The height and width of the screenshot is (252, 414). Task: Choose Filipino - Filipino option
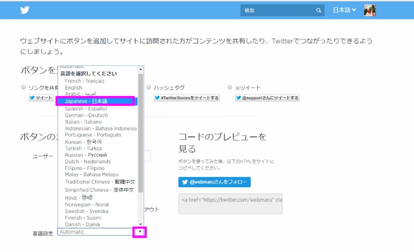point(98,168)
